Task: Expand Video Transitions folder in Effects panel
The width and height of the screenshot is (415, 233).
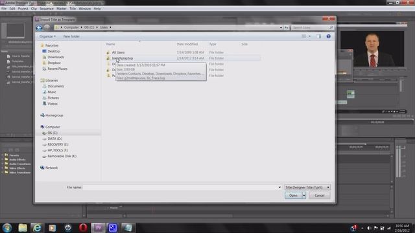Action: [x=3, y=173]
